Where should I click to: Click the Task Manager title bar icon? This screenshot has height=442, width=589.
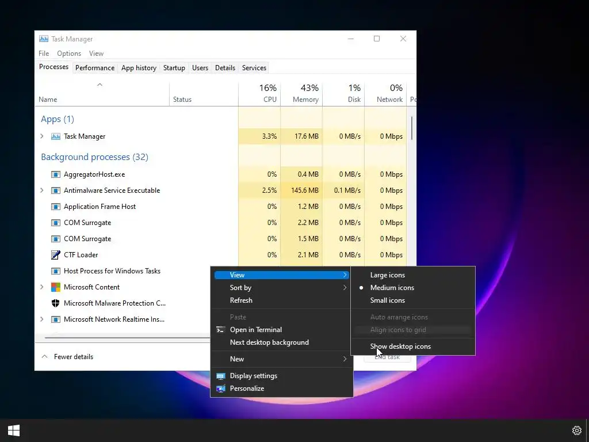tap(44, 39)
